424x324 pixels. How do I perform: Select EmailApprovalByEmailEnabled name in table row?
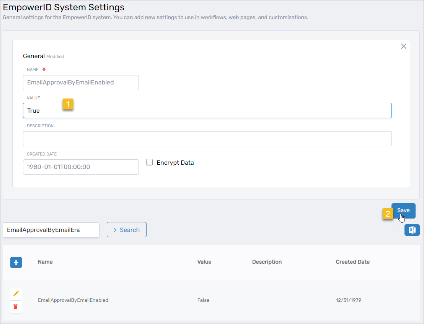click(73, 300)
